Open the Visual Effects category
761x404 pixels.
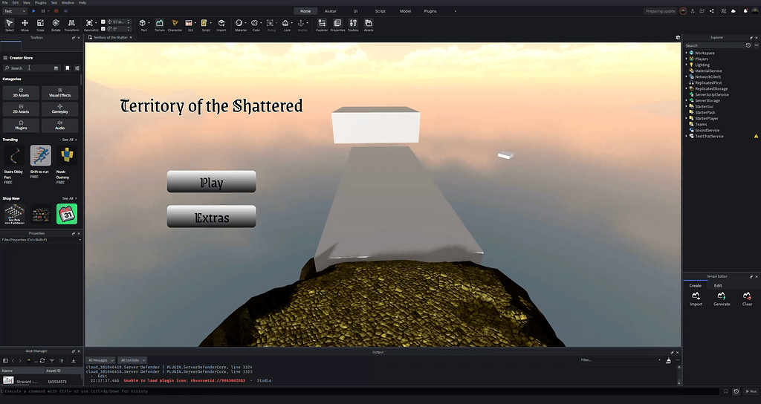pyautogui.click(x=59, y=93)
